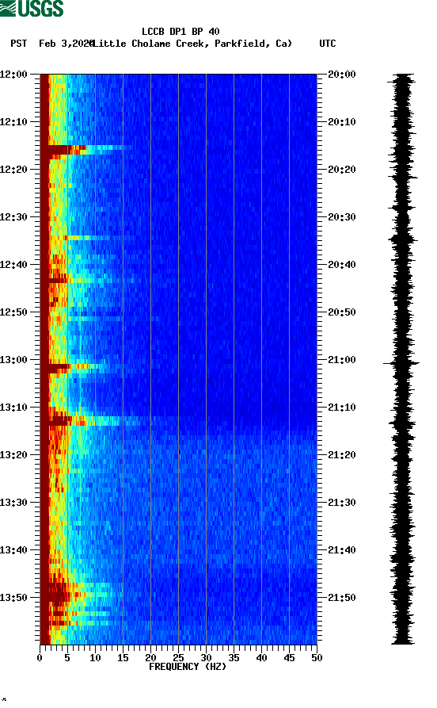
Task: Click the 15 Hz frequency tick label
Action: (x=123, y=658)
